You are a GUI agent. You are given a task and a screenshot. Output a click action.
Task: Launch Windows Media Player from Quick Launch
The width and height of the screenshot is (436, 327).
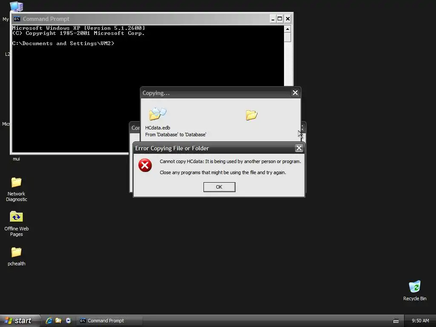tap(69, 321)
